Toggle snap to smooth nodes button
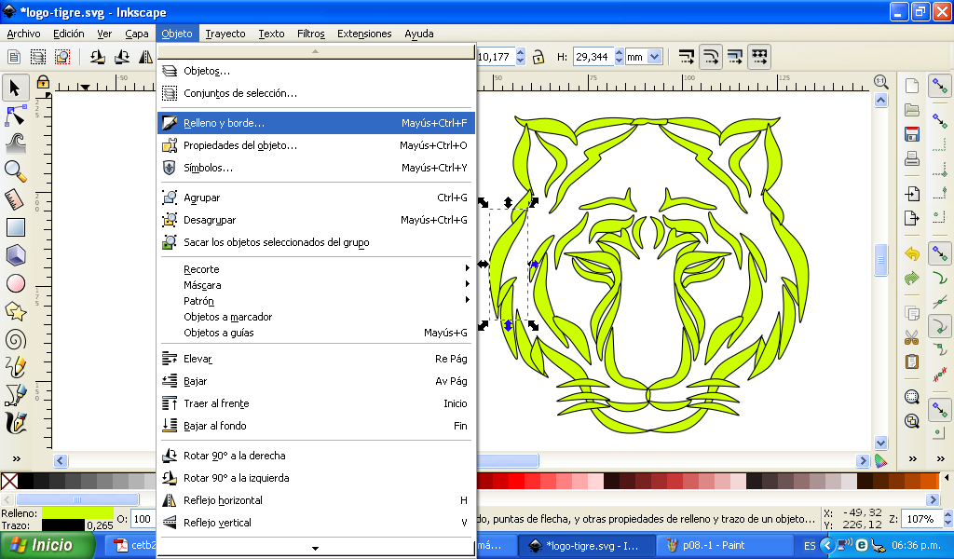Screen dimensions: 954x559 pyautogui.click(x=940, y=327)
